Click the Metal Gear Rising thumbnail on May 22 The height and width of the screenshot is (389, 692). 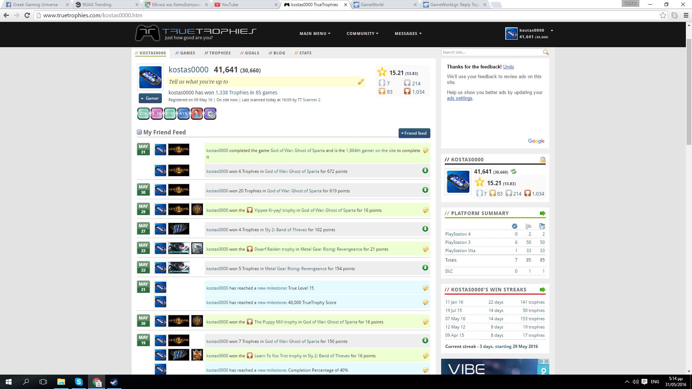pos(179,268)
